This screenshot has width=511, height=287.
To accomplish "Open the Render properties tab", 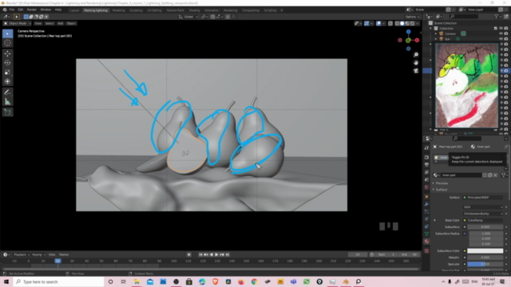I will (x=426, y=158).
